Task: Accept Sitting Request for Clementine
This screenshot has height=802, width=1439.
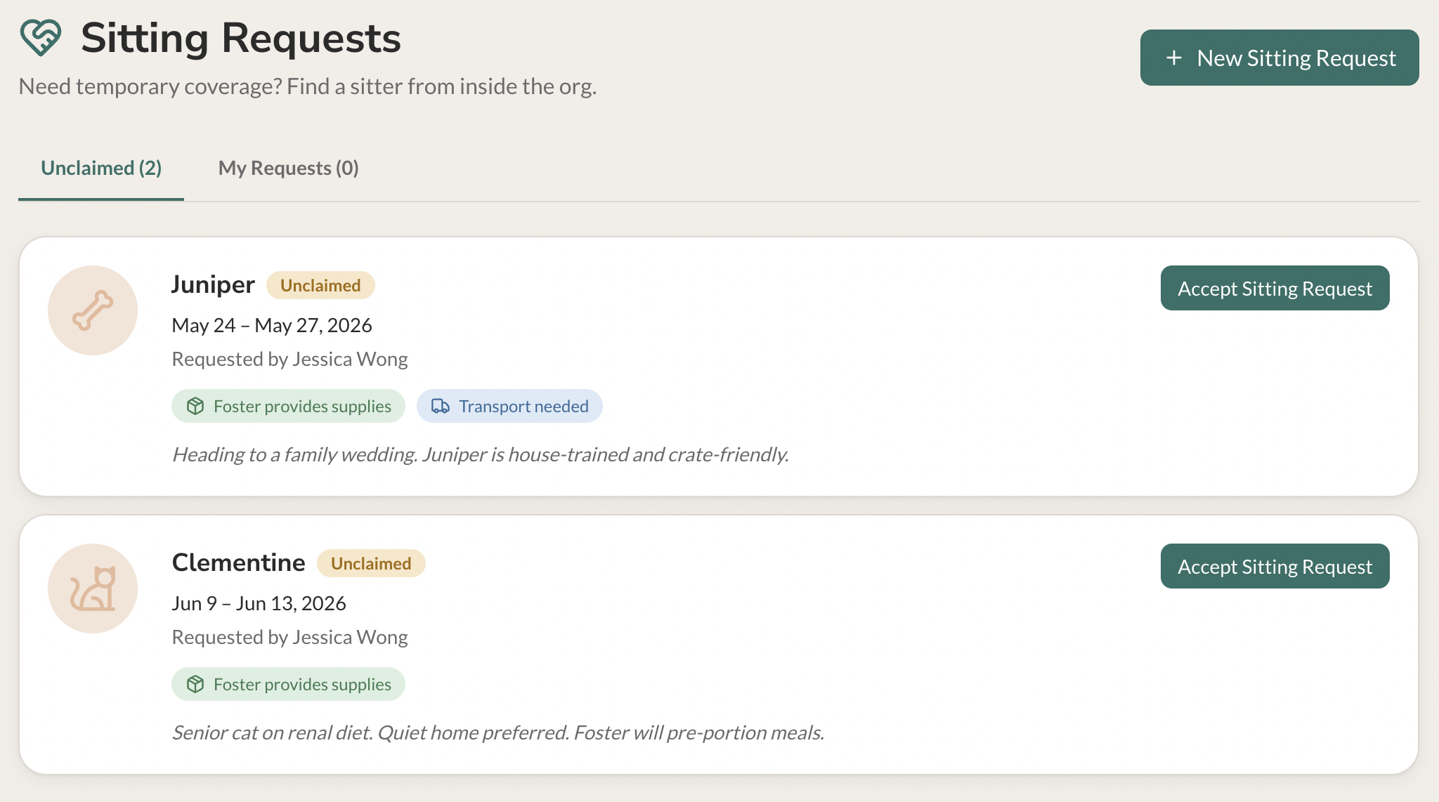Action: pos(1275,566)
